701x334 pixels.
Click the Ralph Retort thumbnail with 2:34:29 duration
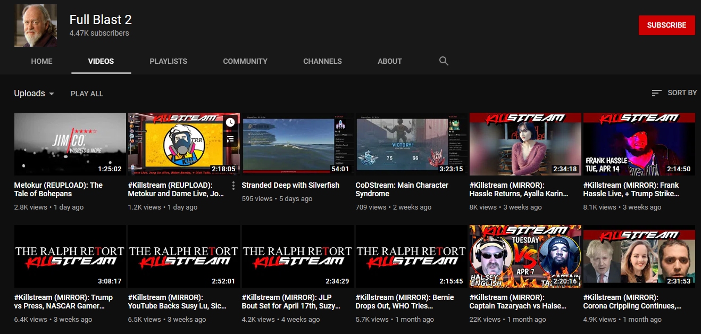(x=298, y=256)
